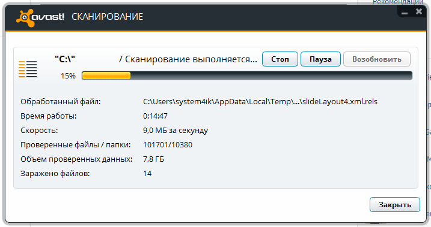Screen dimensions: 431x227
Task: Close the scan window with the X icon
Action: click(419, 11)
